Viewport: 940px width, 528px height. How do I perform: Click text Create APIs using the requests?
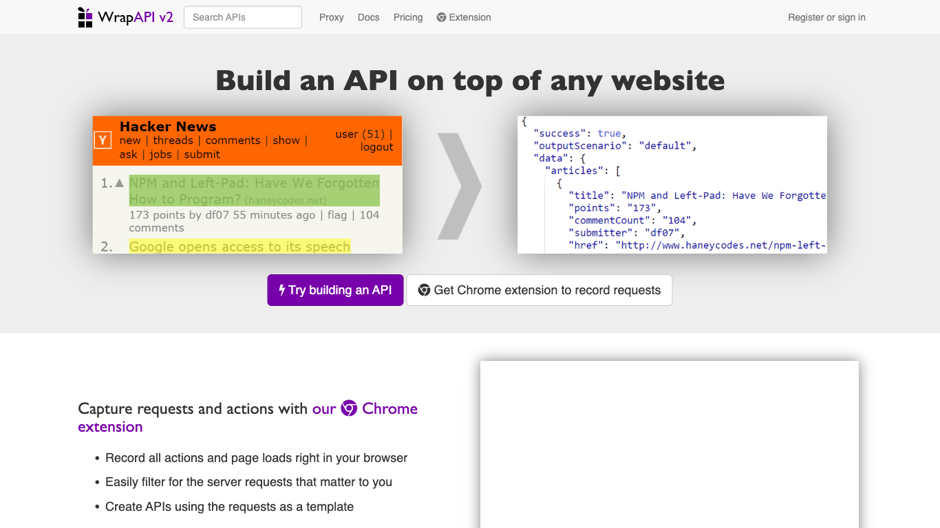[229, 507]
